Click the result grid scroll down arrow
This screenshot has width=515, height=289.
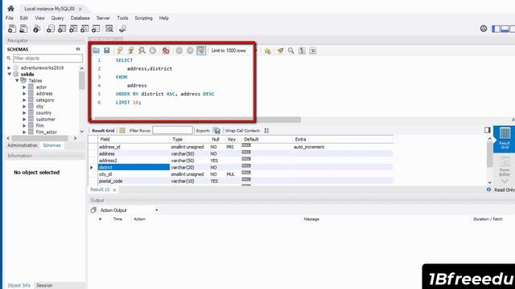(x=490, y=182)
